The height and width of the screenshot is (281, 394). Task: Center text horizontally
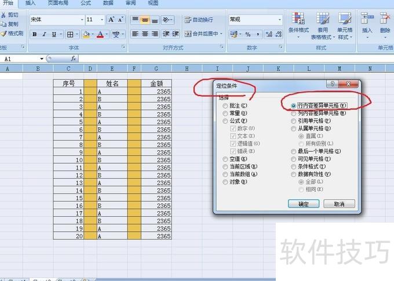point(145,34)
